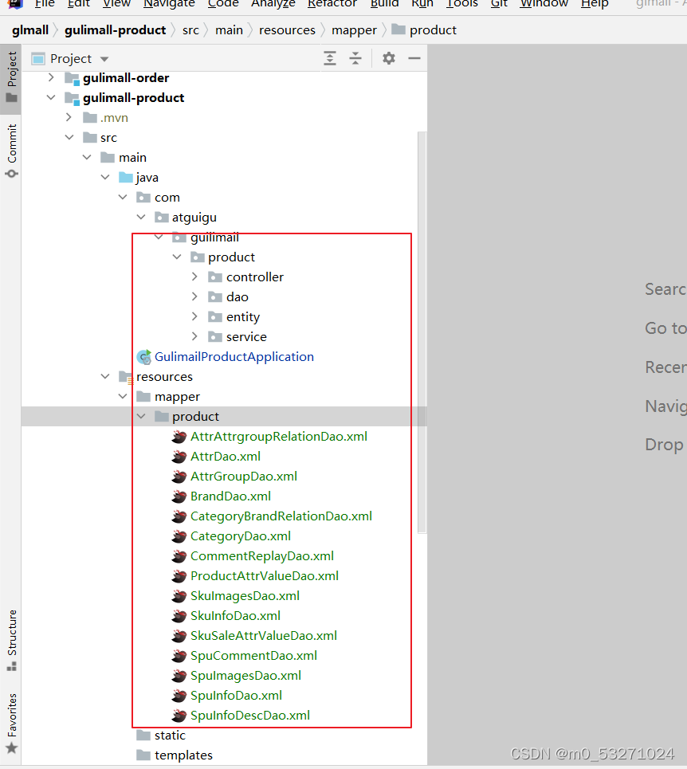Select the static folder
The height and width of the screenshot is (769, 687).
(170, 736)
